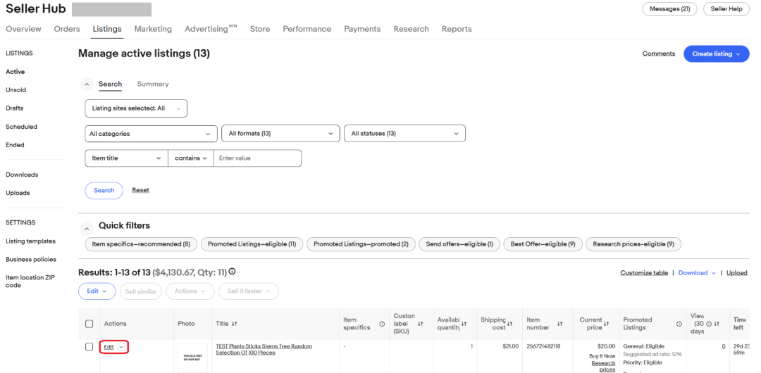Open Listing sites selected dropdown
Screen dimensions: 761x373
[x=136, y=108]
